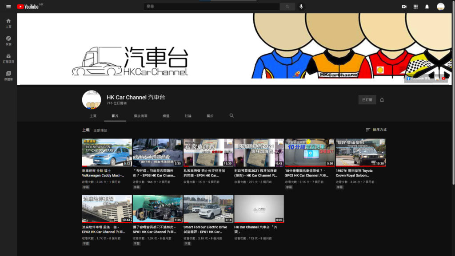Click the SP01 HK Car Channel title

(x=154, y=229)
